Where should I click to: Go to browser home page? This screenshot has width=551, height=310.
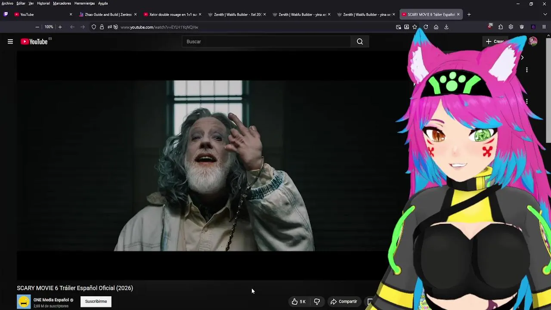coord(436,27)
